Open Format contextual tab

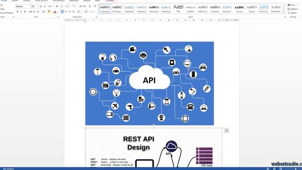point(110,1)
